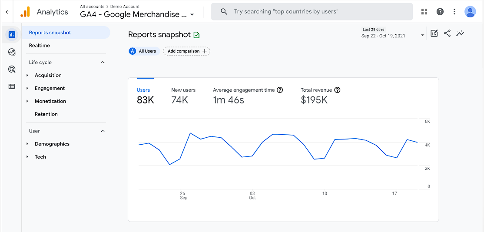Open the Explore sidebar icon

(12, 52)
